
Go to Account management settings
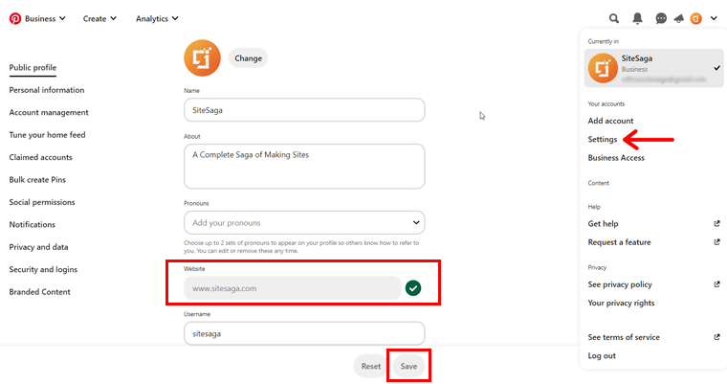click(x=49, y=112)
